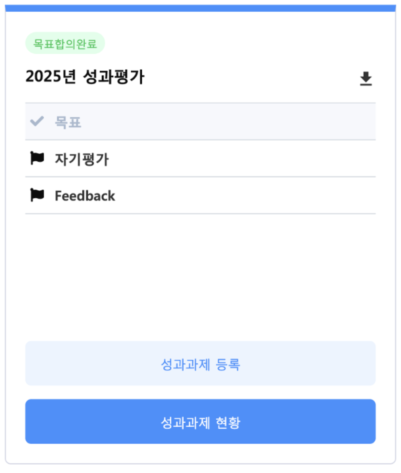Click the word 현황 in the blue button
Viewport: 401px width, 473px height.
[x=228, y=422]
